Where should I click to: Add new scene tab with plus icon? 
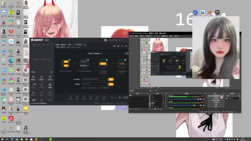tap(52, 44)
